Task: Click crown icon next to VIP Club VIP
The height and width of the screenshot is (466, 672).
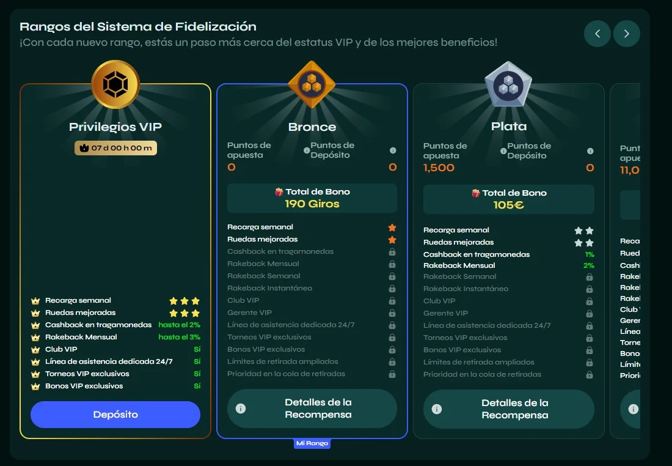Action: (x=35, y=350)
